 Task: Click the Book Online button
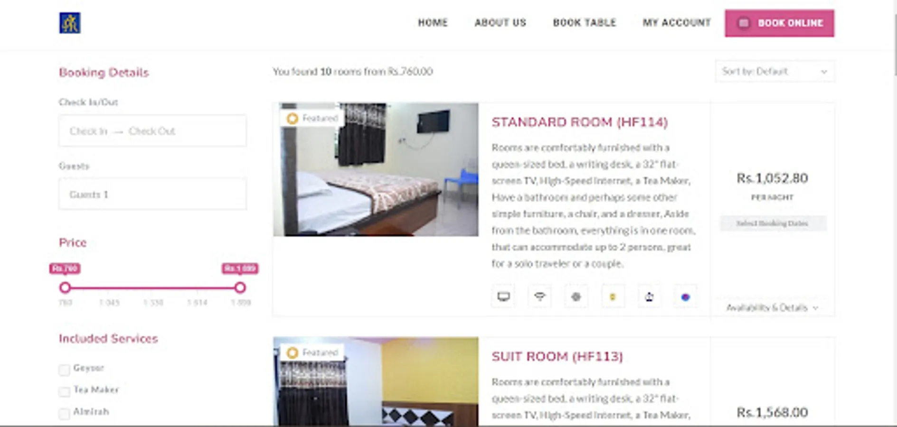tap(779, 23)
